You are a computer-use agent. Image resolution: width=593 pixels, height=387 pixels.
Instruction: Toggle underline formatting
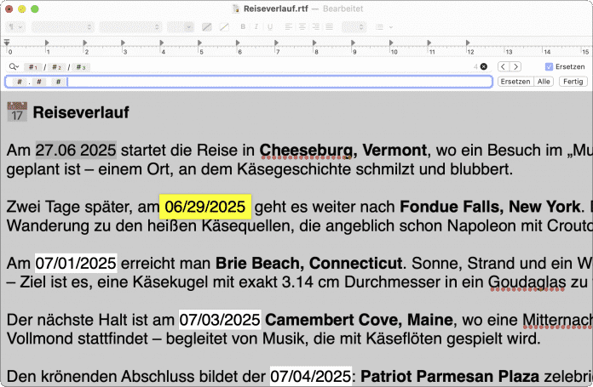coord(270,27)
